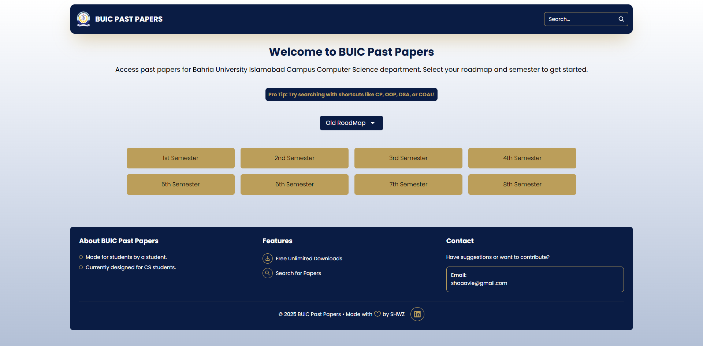Click 'Free Unlimited Downloads' text

coord(309,258)
